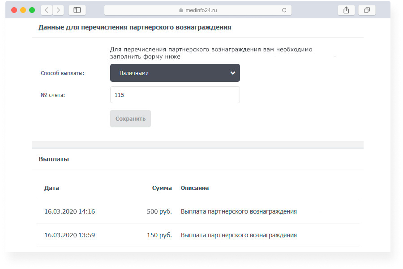Click the Выплаты section heading
The height and width of the screenshot is (269, 403).
tap(54, 159)
